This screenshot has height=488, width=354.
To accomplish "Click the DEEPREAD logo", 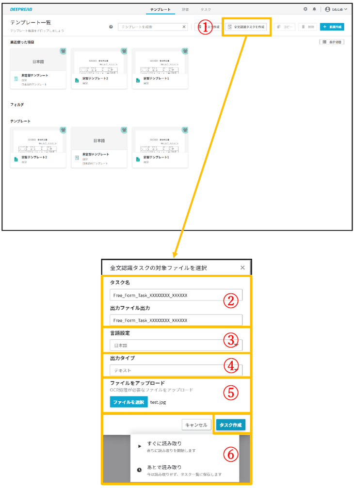I will tap(21, 9).
